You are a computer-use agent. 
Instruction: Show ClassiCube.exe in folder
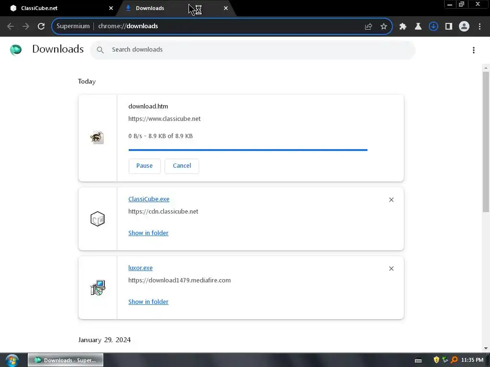coord(148,233)
